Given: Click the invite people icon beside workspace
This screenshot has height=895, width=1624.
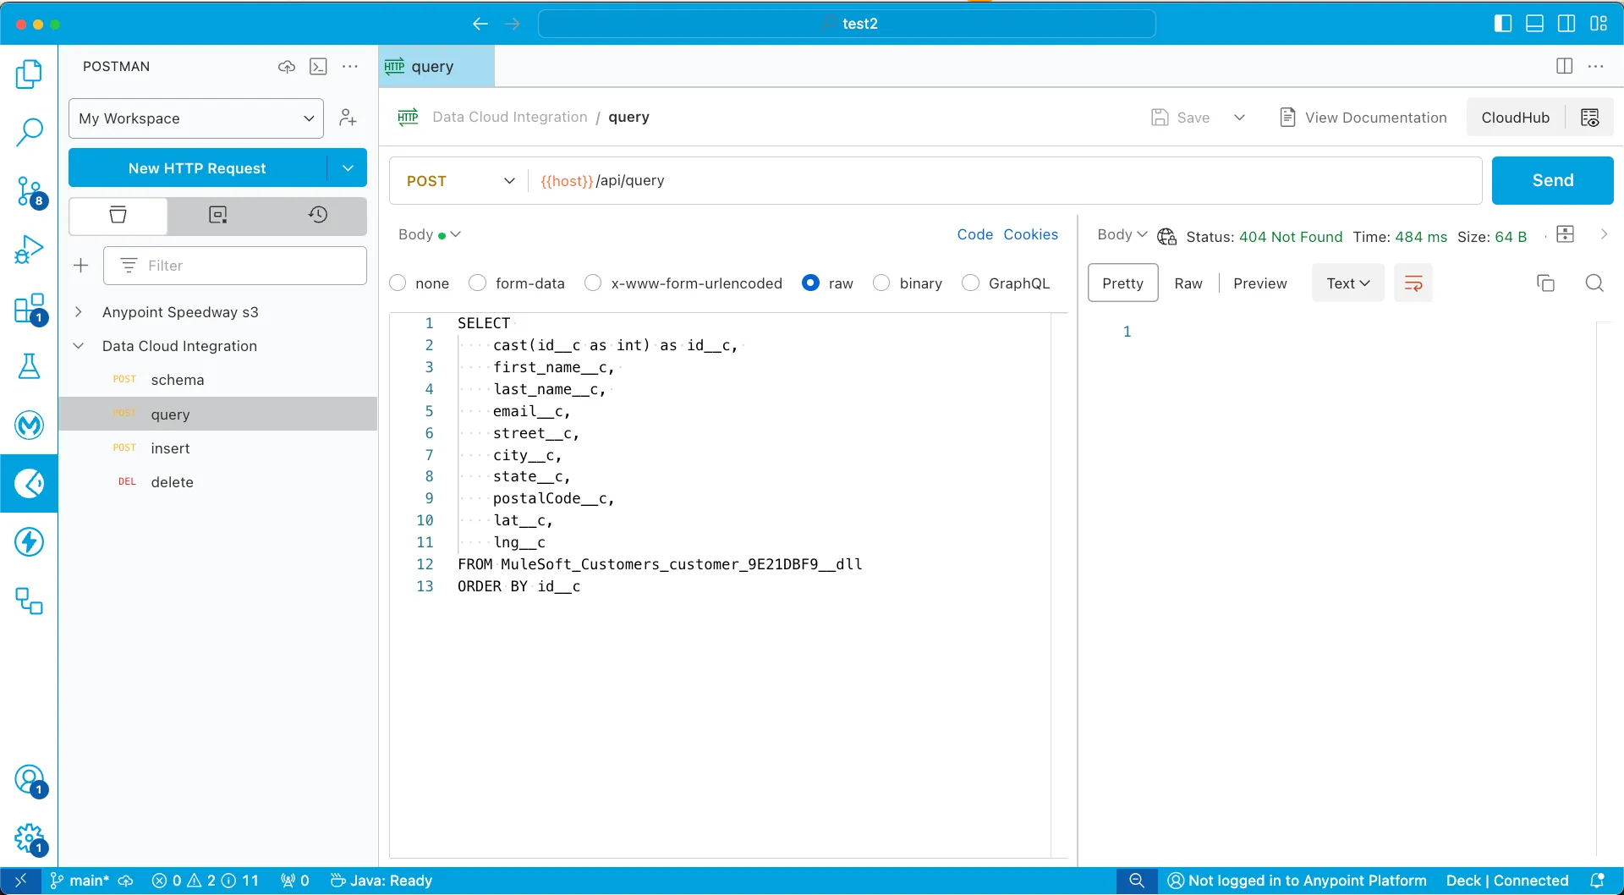Looking at the screenshot, I should click(348, 118).
